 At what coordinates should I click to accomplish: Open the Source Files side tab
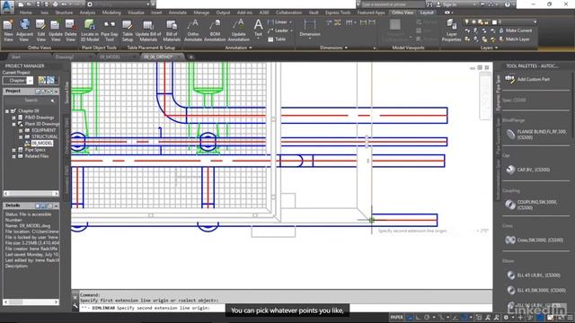(66, 92)
